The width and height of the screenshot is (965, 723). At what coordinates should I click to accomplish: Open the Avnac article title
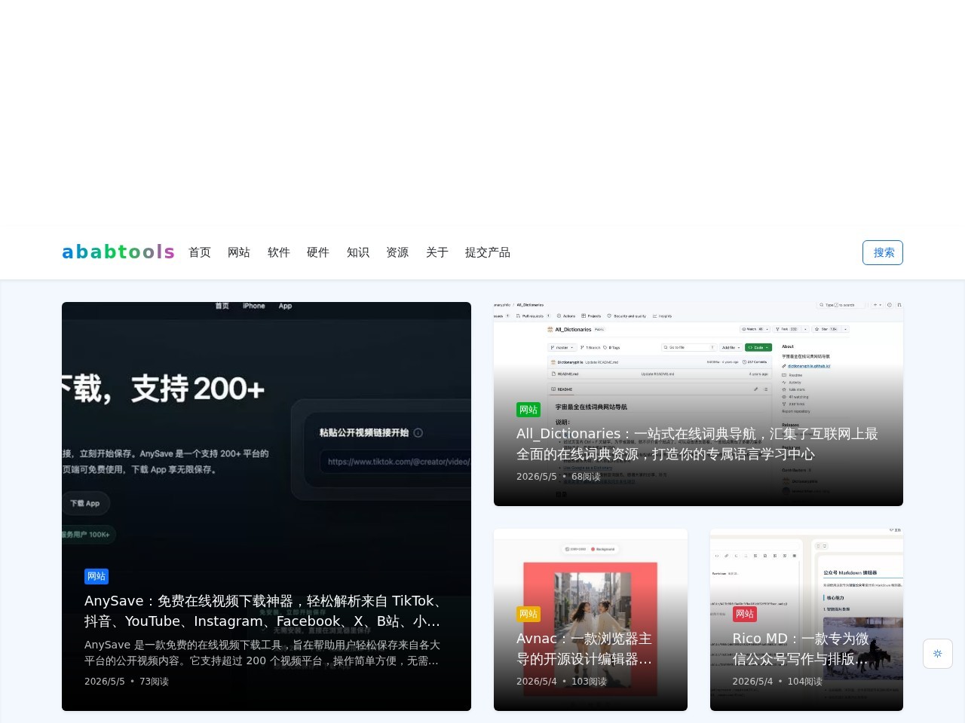[585, 648]
